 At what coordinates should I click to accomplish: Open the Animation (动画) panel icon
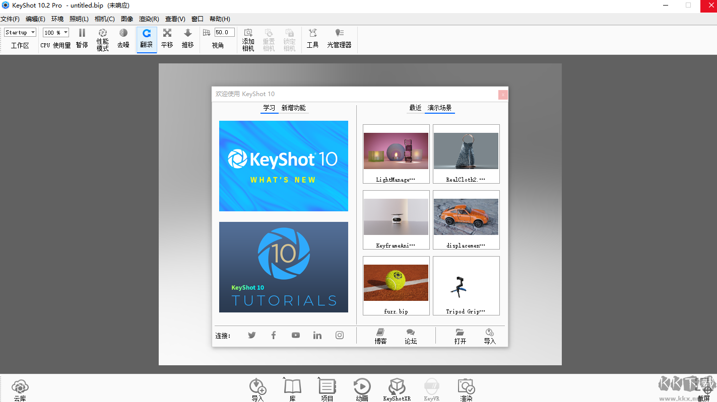click(362, 390)
